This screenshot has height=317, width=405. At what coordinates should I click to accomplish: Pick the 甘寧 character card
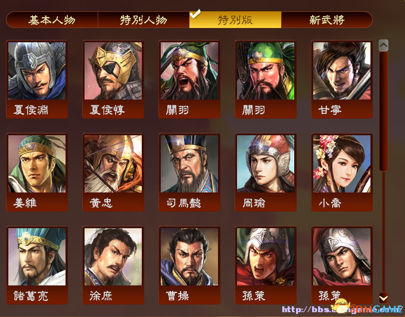[342, 79]
